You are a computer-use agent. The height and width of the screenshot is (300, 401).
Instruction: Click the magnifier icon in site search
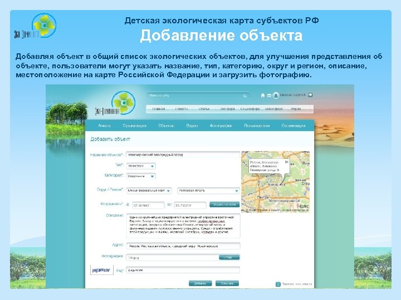coord(244,96)
